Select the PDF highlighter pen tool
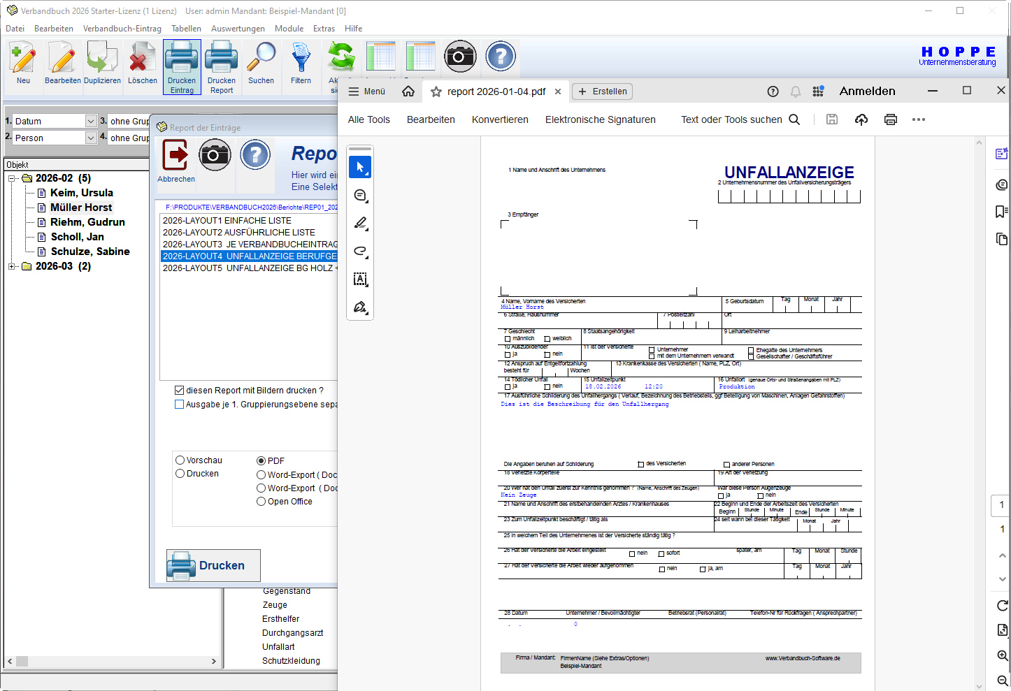The width and height of the screenshot is (1011, 691). click(x=360, y=224)
